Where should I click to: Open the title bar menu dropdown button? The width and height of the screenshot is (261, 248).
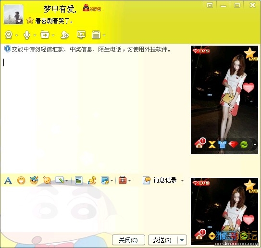coord(210,5)
